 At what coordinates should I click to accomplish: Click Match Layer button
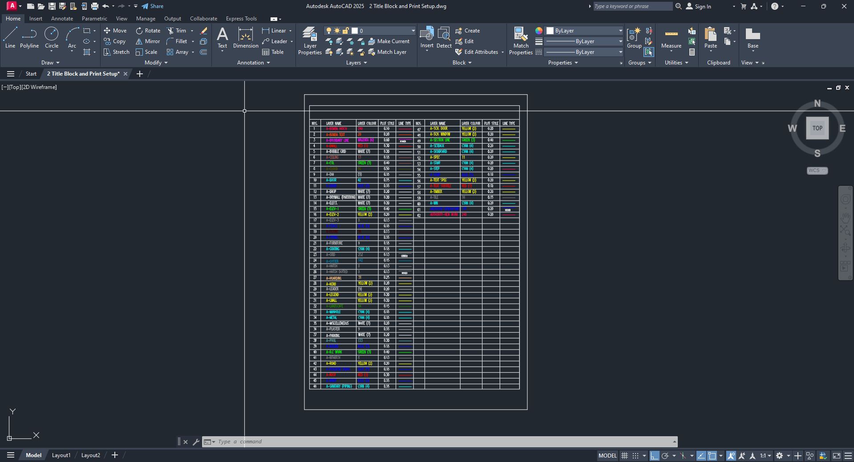(x=387, y=52)
